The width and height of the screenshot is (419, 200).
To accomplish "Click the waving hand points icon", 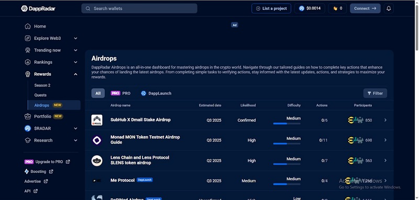I will point(335,8).
